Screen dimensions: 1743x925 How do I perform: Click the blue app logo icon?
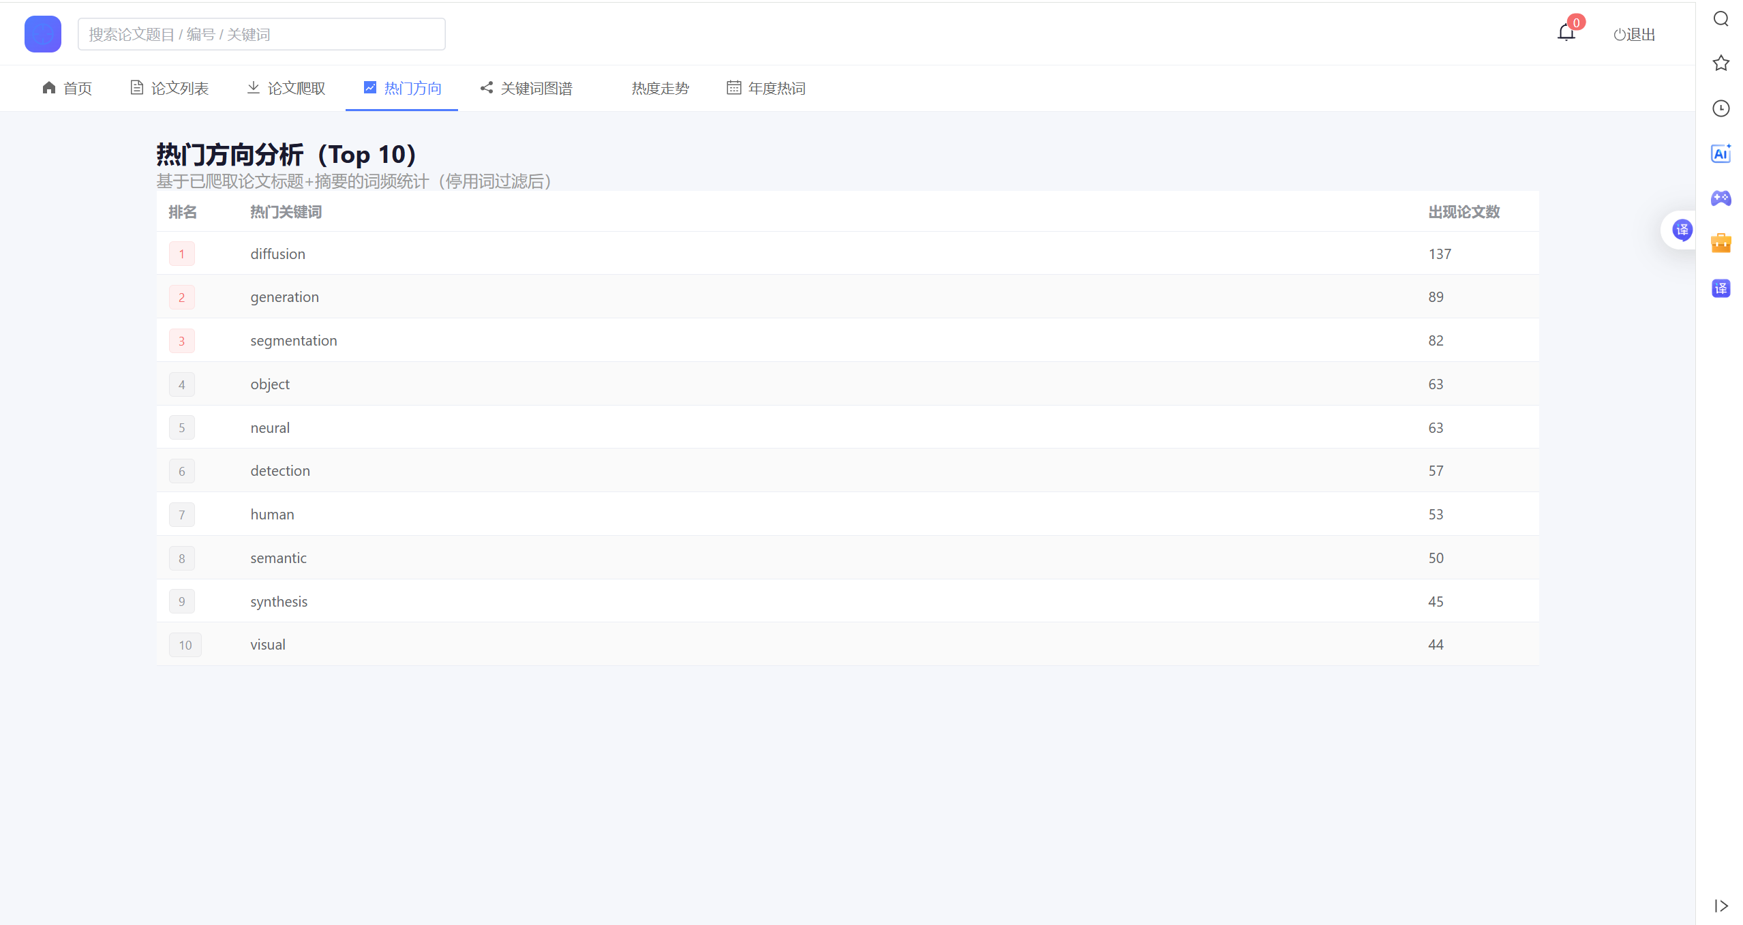tap(42, 34)
